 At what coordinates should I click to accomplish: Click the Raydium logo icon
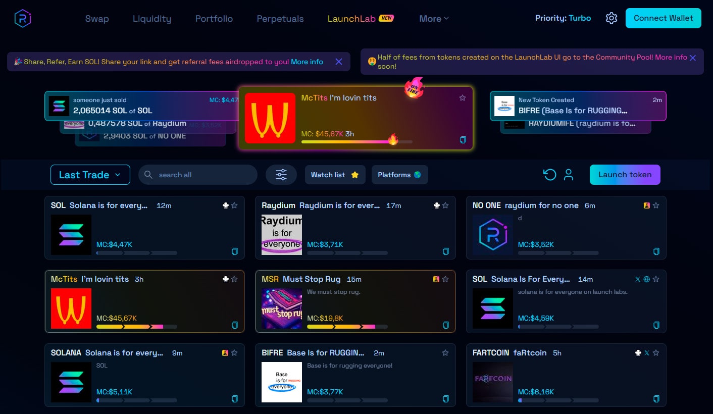(x=23, y=19)
